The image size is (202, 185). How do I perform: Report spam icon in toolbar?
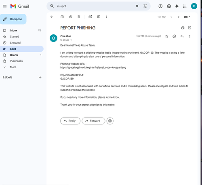click(71, 17)
